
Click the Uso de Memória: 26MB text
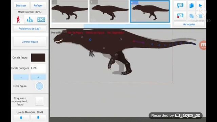coord(29,112)
